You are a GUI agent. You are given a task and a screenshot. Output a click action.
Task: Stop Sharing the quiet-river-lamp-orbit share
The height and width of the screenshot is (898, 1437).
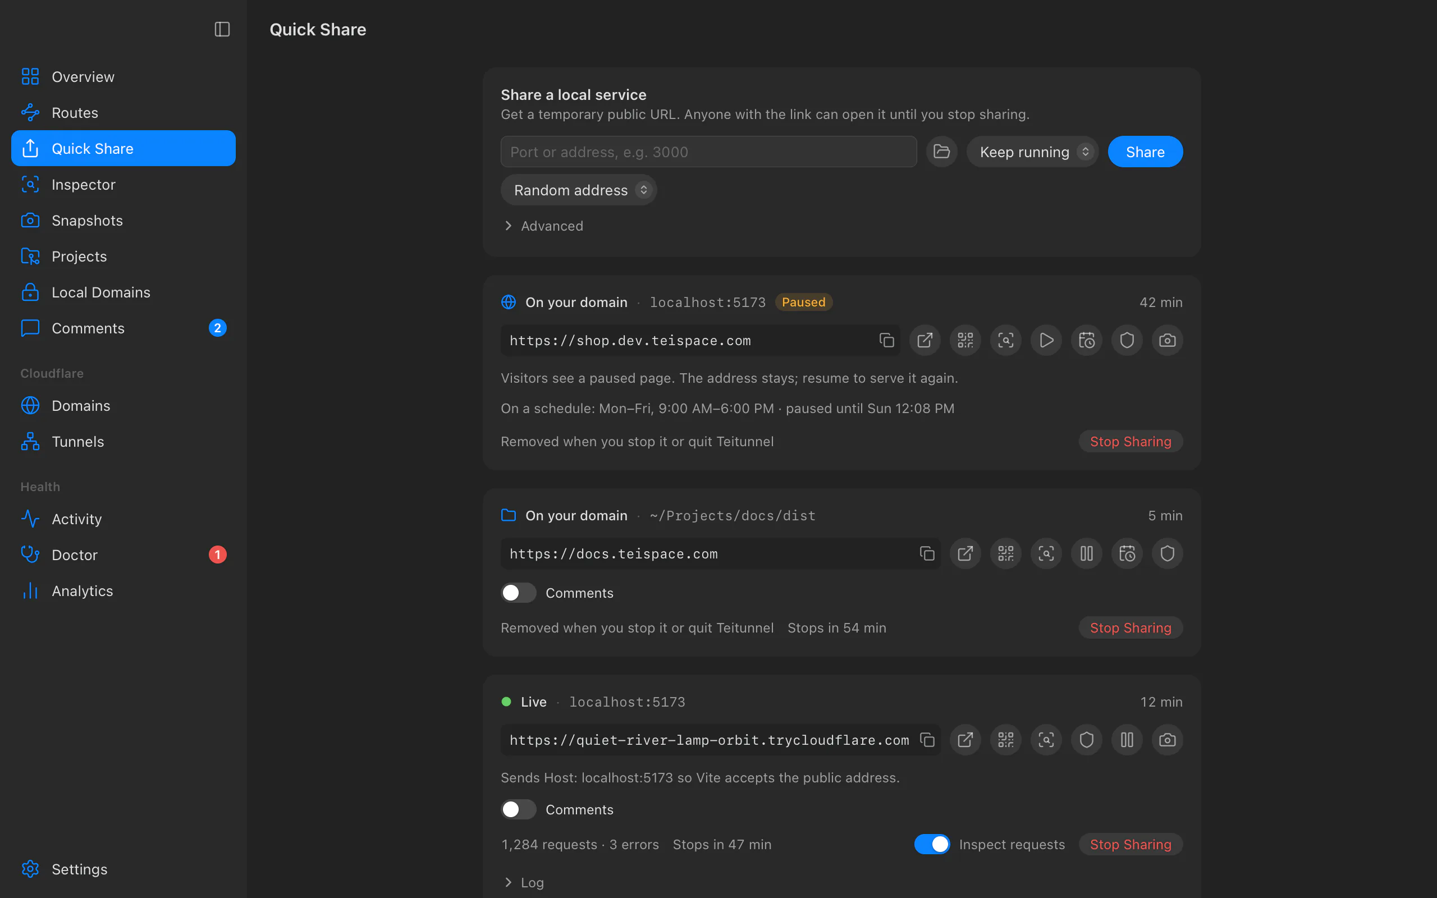[x=1130, y=844]
